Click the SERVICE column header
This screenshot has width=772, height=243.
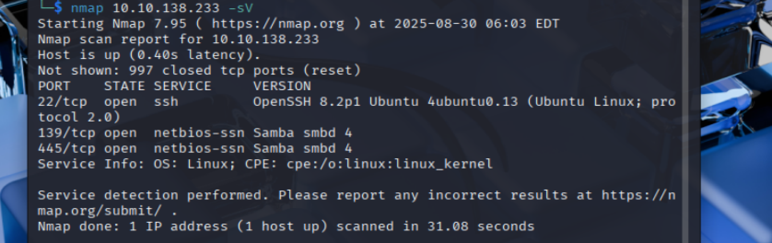pyautogui.click(x=182, y=86)
